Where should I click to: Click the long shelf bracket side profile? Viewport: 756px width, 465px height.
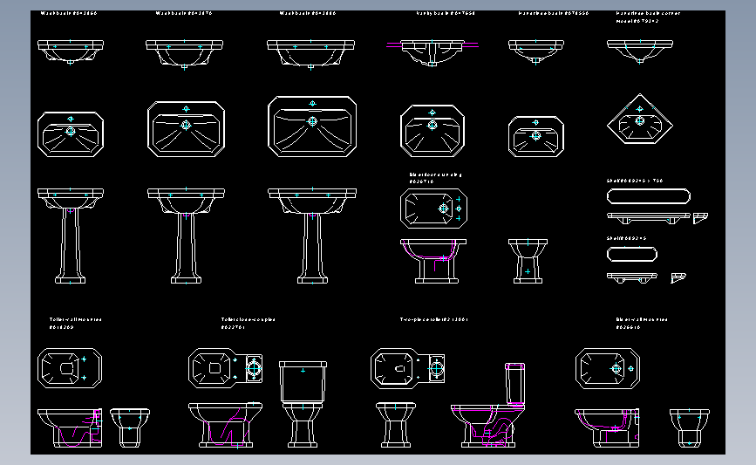click(x=700, y=218)
